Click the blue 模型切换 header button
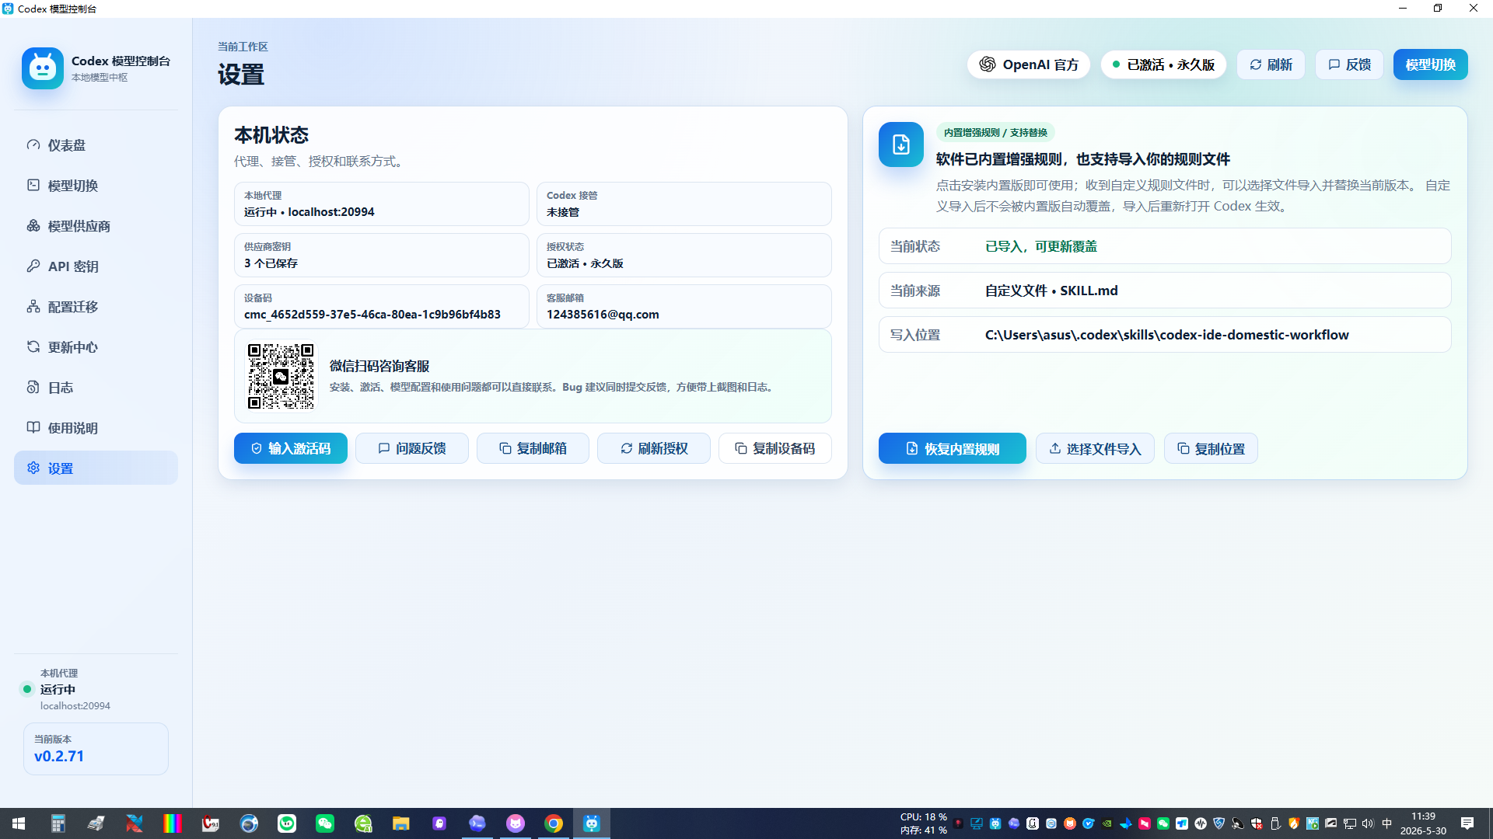The height and width of the screenshot is (839, 1493). 1430,64
